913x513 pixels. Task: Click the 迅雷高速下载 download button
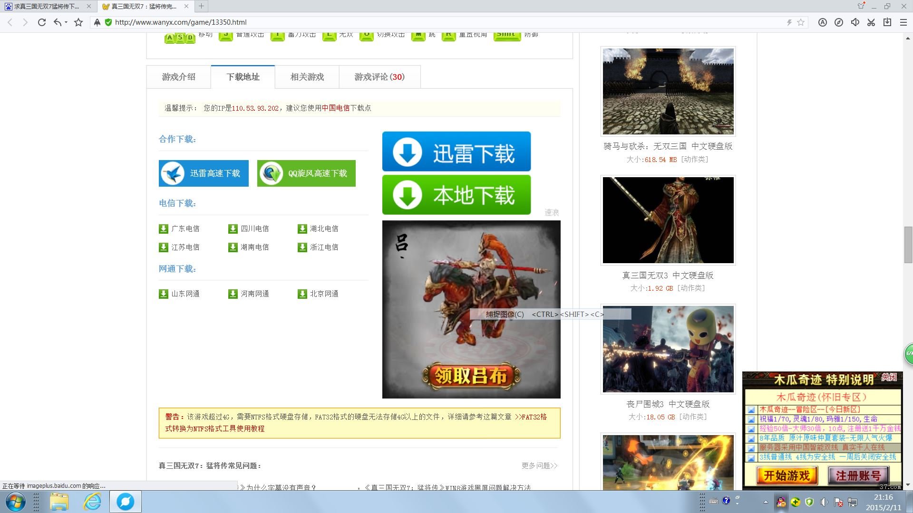click(204, 173)
